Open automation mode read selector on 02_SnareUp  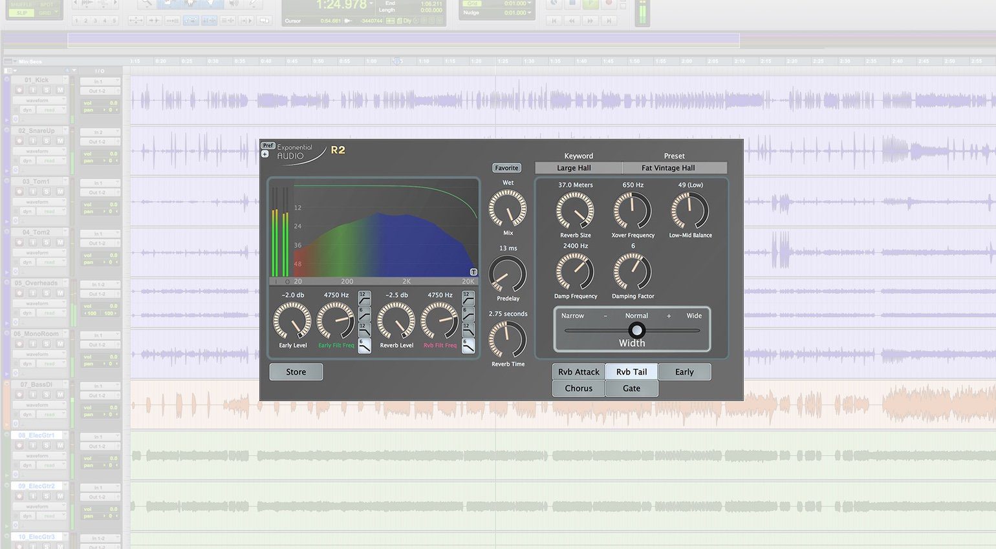pos(52,161)
